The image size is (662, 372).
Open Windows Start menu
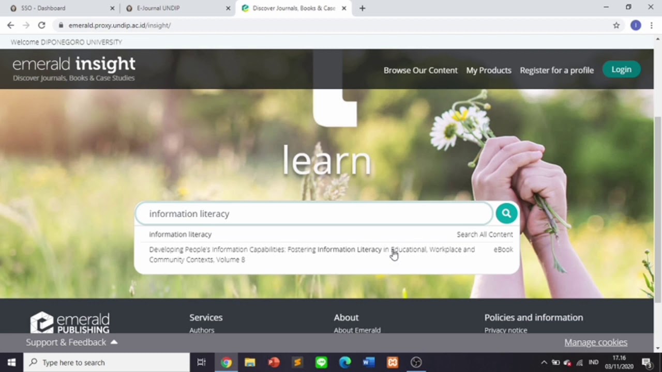coord(11,362)
